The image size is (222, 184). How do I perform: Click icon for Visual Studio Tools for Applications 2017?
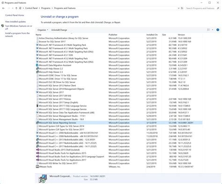[37, 160]
